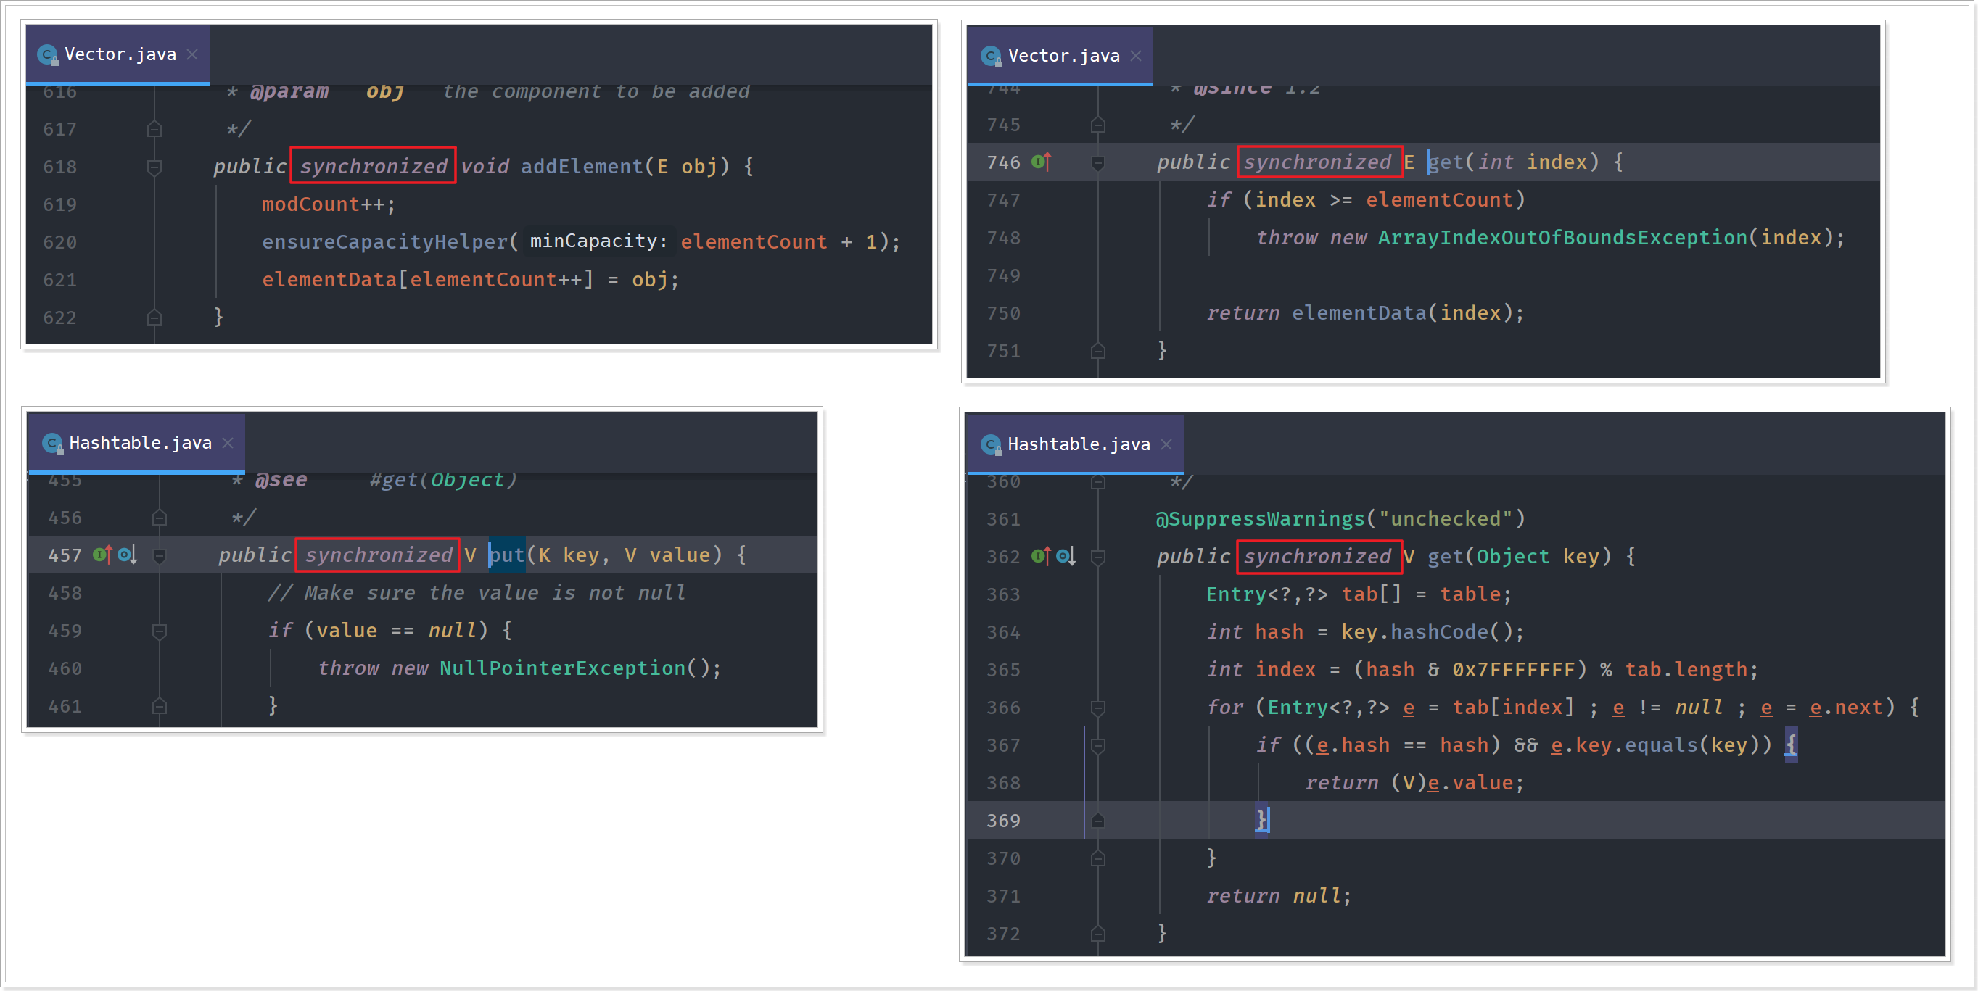Click the overridden-by icon at Hashtable line 457
Viewport: 1978px width, 991px height.
128,555
